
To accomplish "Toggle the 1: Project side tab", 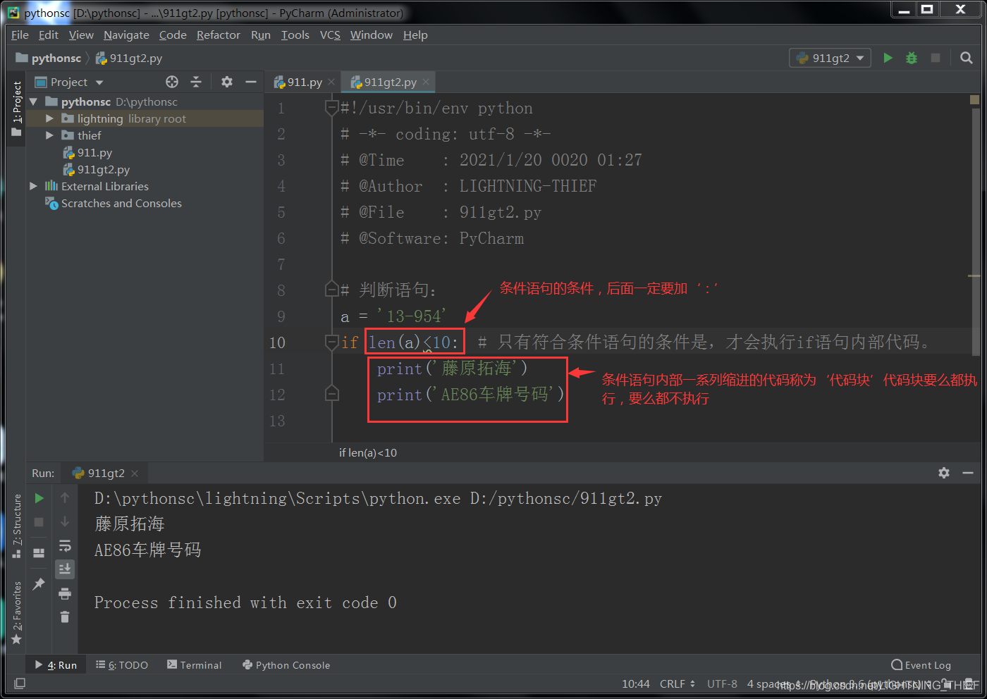I will point(17,109).
